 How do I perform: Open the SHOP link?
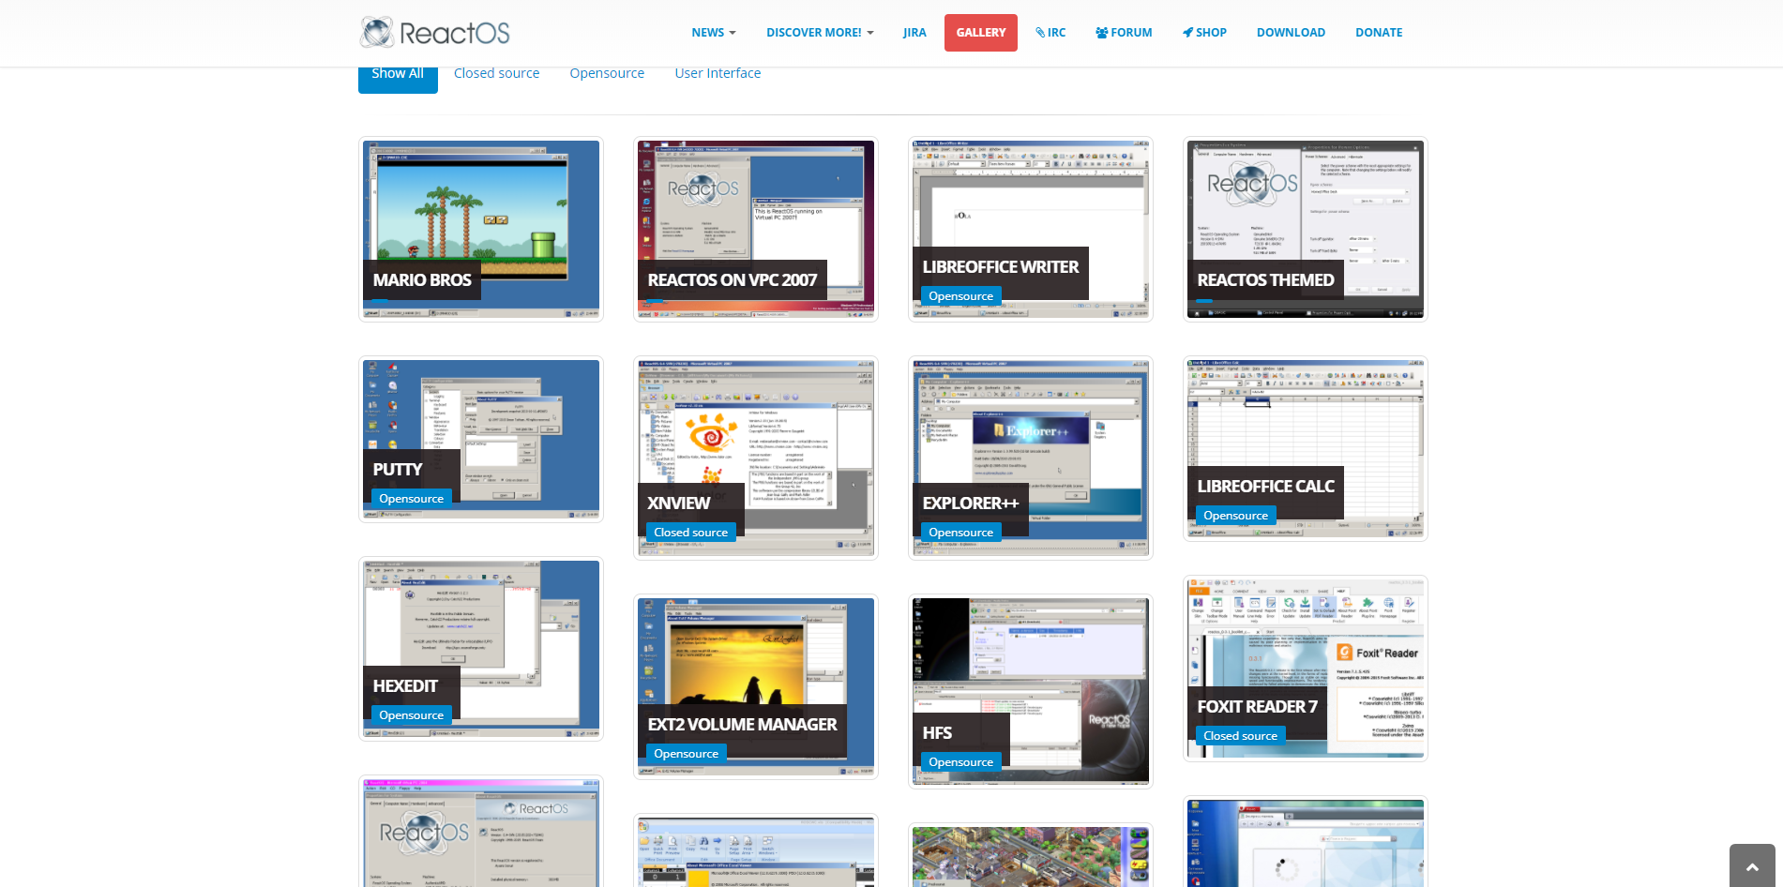pyautogui.click(x=1204, y=33)
